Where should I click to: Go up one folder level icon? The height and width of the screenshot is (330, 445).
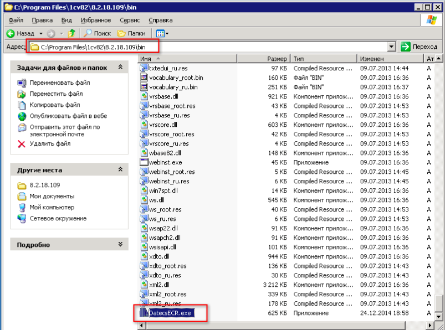(71, 33)
